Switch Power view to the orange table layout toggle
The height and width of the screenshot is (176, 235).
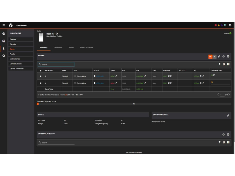pos(210,57)
